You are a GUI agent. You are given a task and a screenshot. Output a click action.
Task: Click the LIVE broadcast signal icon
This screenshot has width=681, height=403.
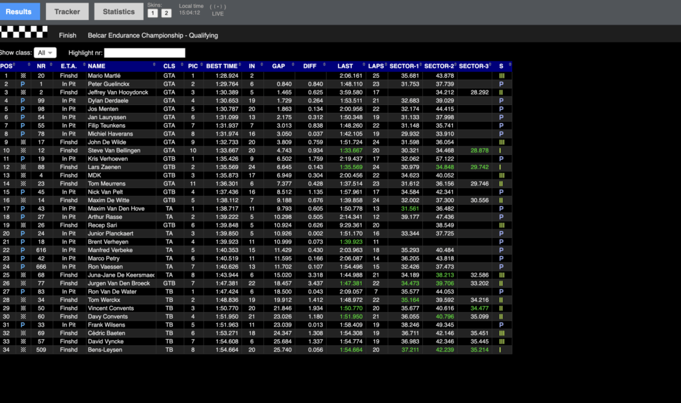[217, 6]
